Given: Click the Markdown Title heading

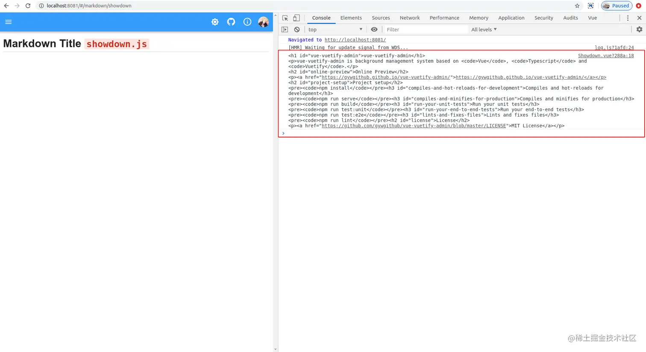Looking at the screenshot, I should click(x=42, y=44).
